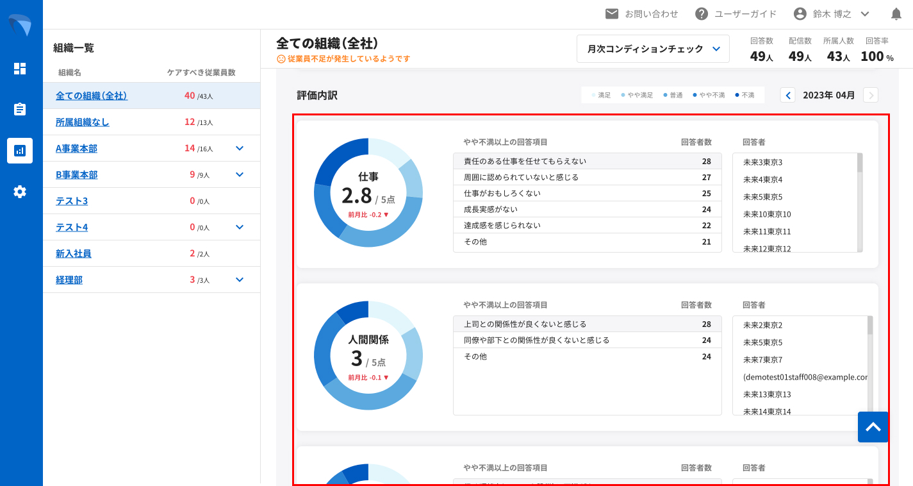The width and height of the screenshot is (913, 486).
Task: Open the 月次コンディションチェック dropdown
Action: point(653,49)
